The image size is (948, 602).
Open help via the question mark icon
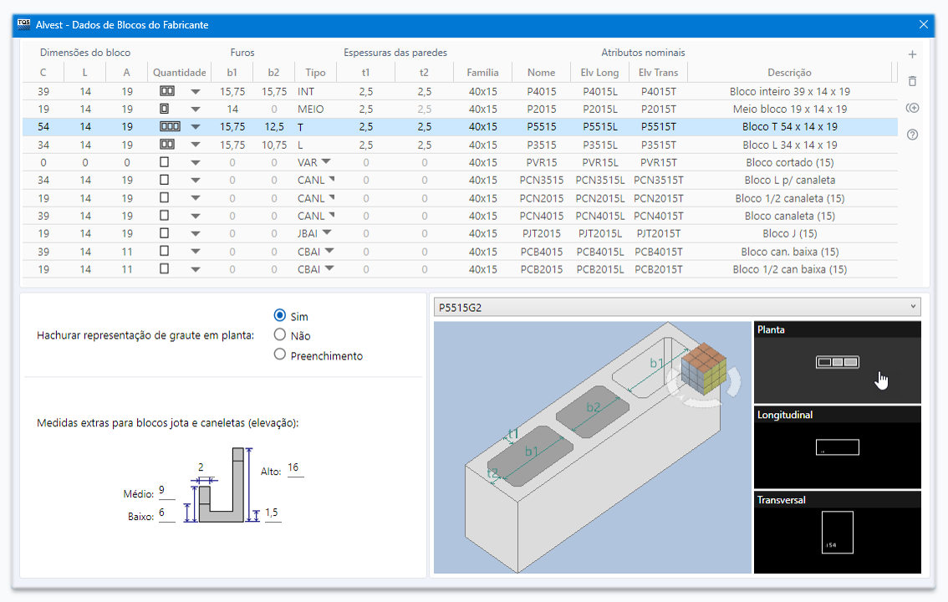click(x=912, y=135)
